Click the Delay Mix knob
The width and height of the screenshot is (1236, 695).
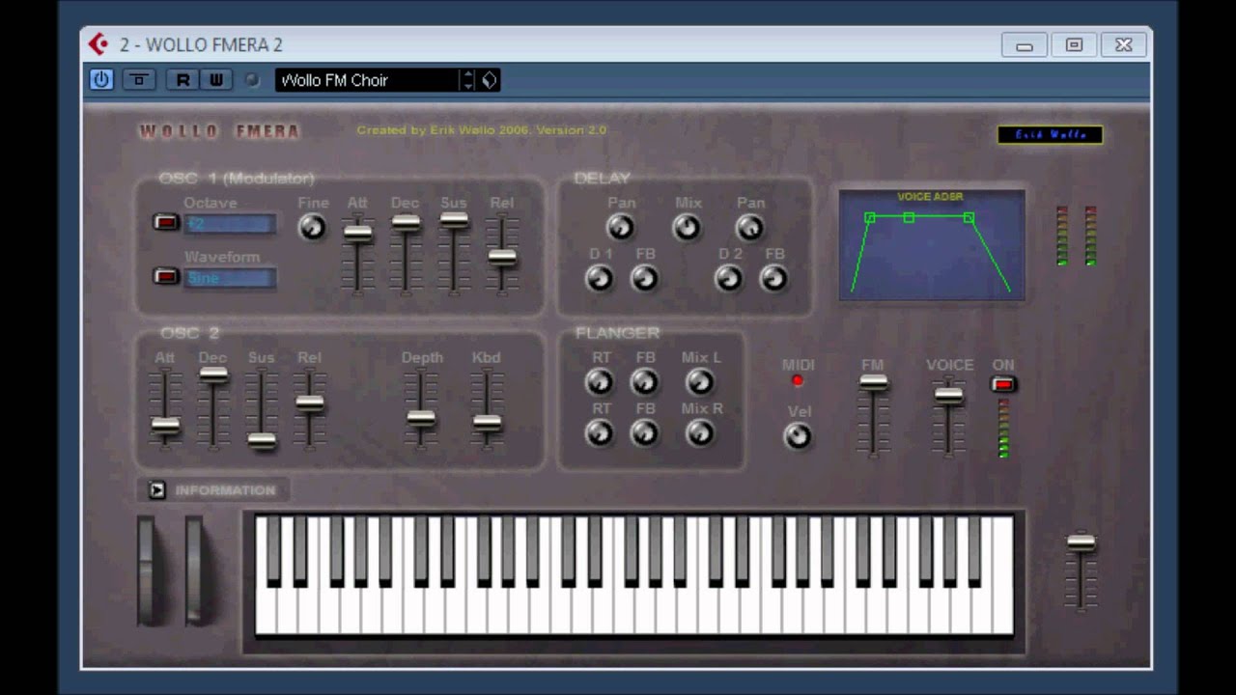pos(687,227)
